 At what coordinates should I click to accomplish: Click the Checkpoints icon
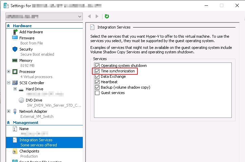[x=15, y=151]
